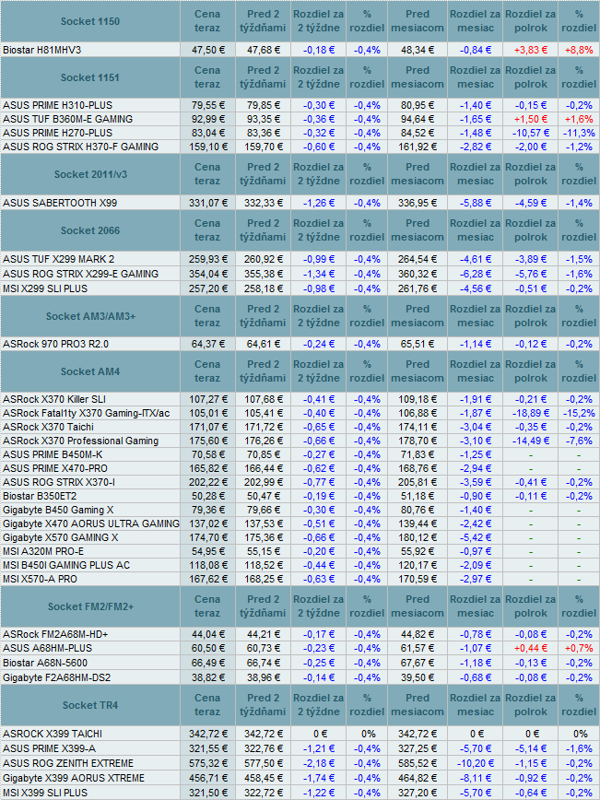Image resolution: width=600 pixels, height=800 pixels.
Task: Select the Biostar H81MHV3 product name
Action: [41, 50]
